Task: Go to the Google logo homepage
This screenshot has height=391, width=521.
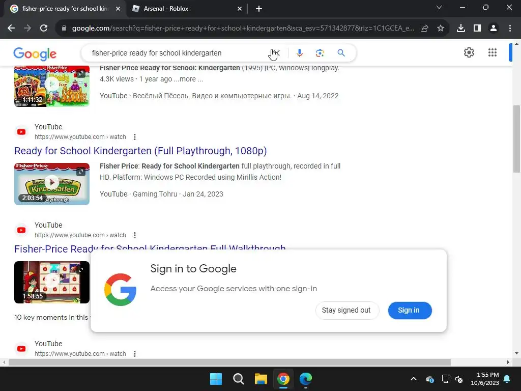Action: [x=35, y=53]
